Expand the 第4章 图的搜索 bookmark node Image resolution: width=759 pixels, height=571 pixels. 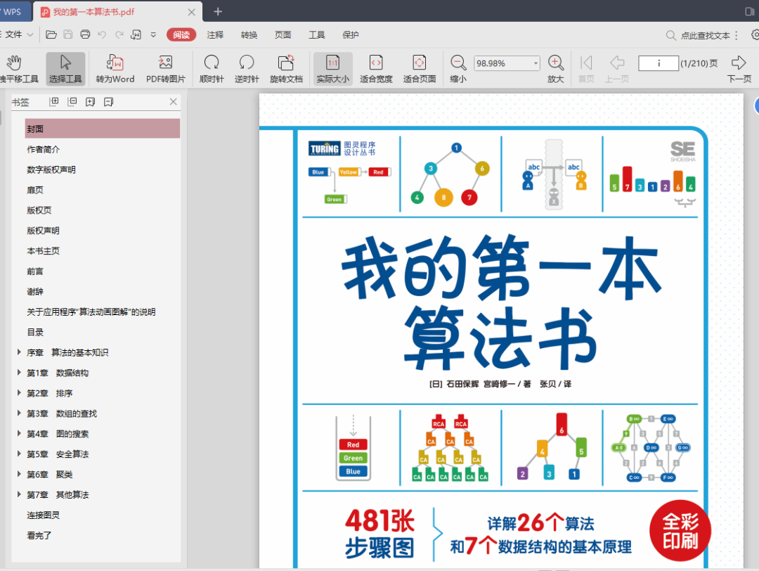tap(19, 434)
